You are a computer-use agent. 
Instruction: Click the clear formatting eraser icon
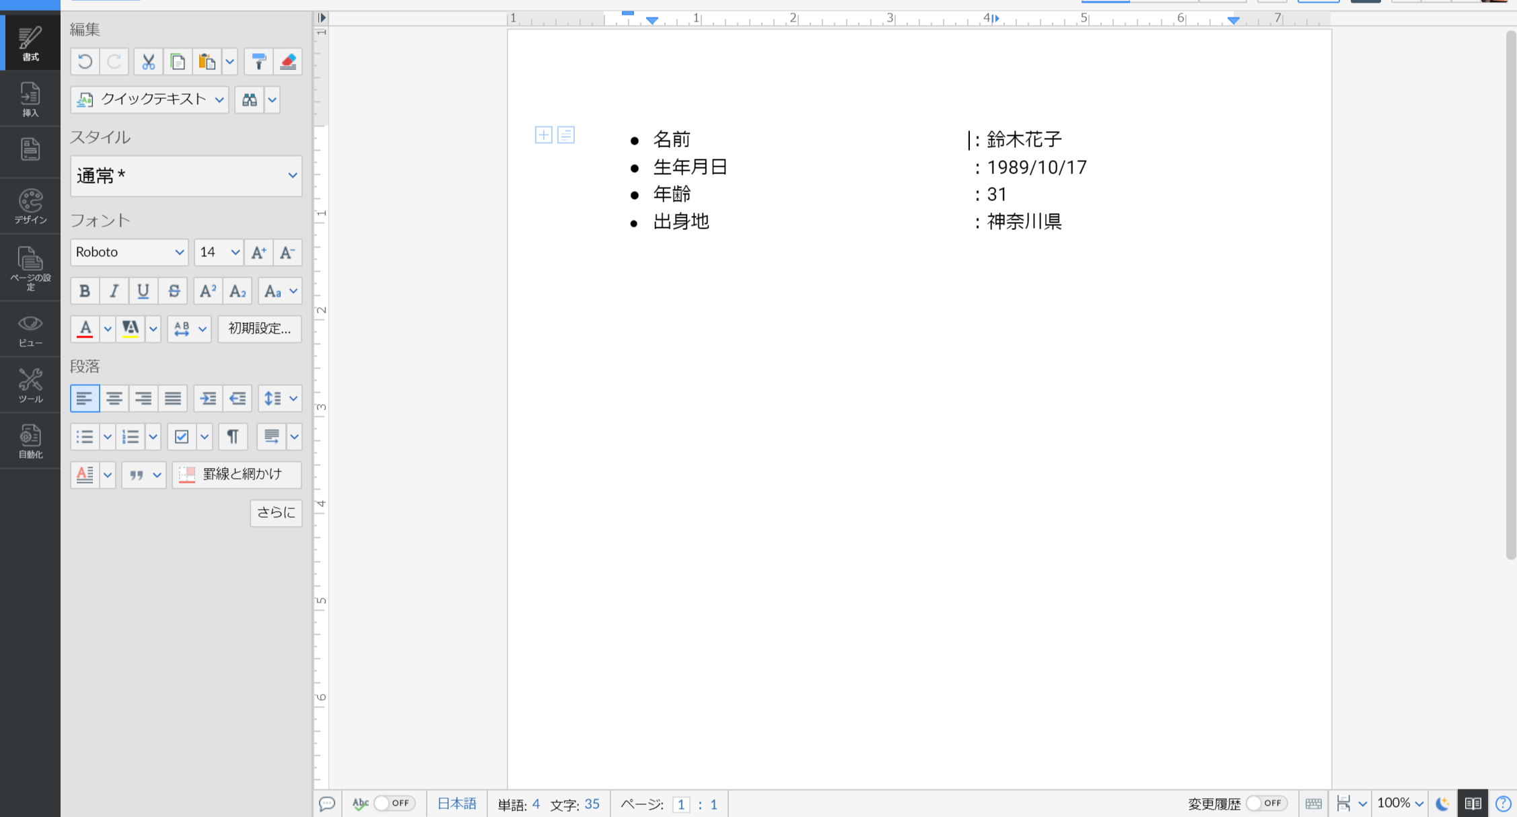click(x=288, y=62)
